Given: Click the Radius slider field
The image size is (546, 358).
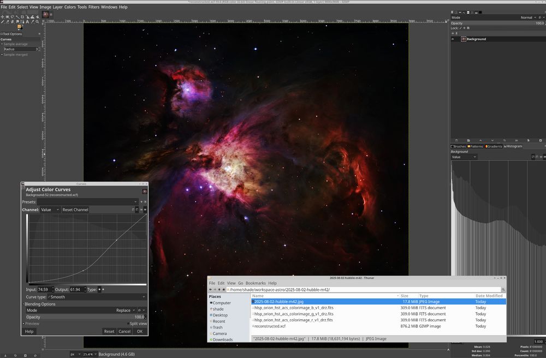Looking at the screenshot, I should [21, 49].
